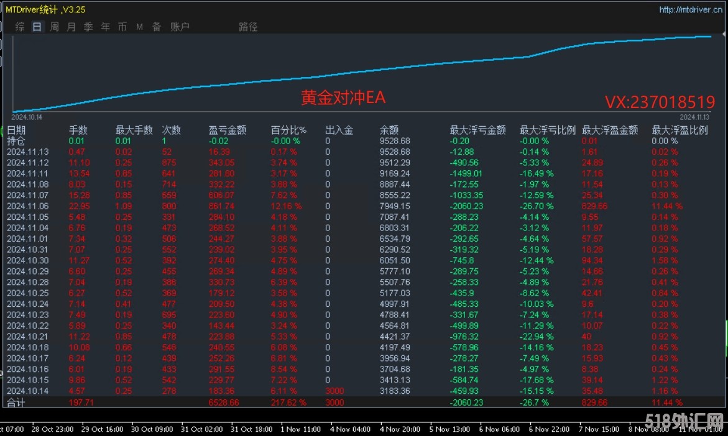The image size is (728, 436).
Task: Switch to the 综 summary tab
Action: (x=20, y=27)
